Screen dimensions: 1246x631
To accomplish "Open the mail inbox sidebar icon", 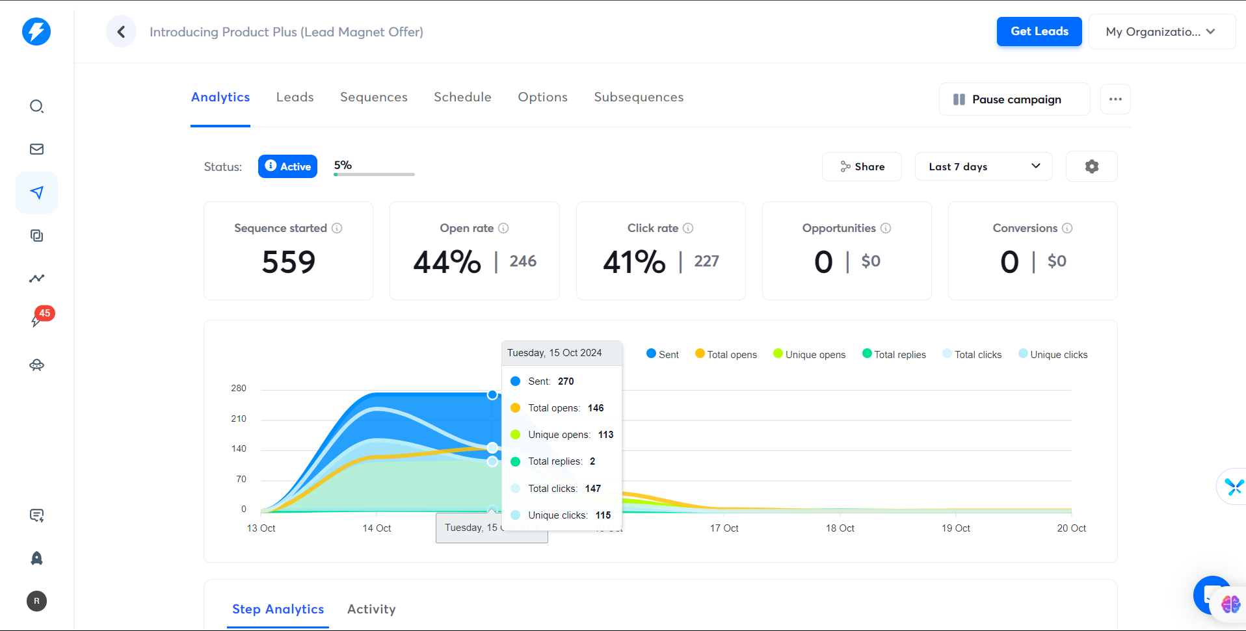I will pos(36,149).
